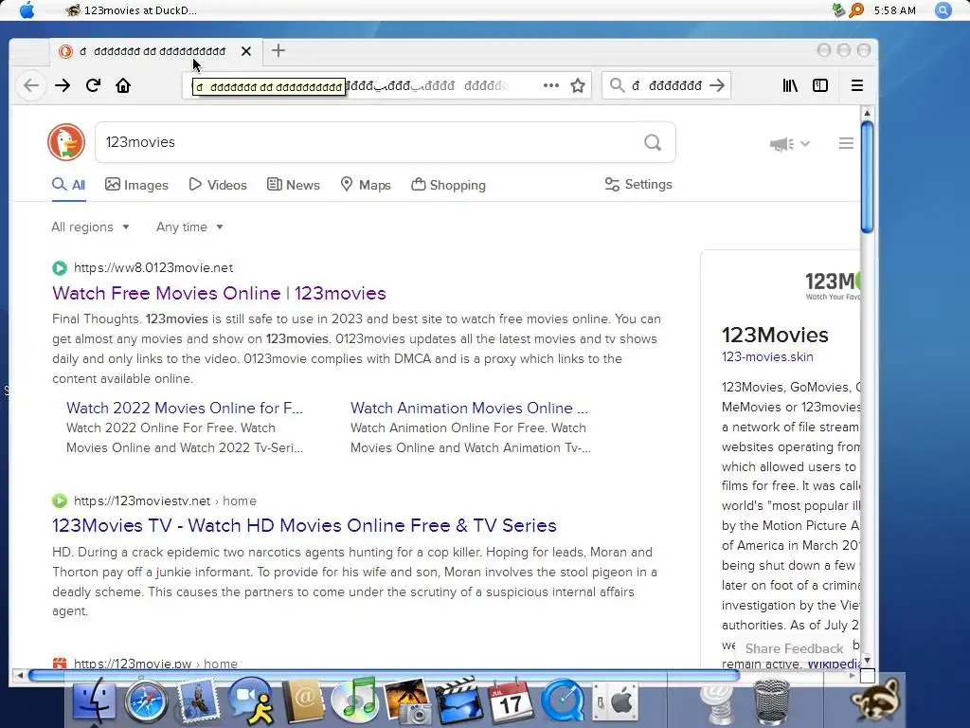Open the DuckDuckGo side menu icon
The width and height of the screenshot is (970, 728).
click(846, 144)
